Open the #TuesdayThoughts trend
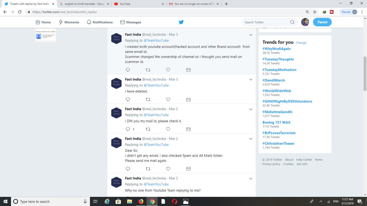Screen dimensions: 367x206 (278, 59)
